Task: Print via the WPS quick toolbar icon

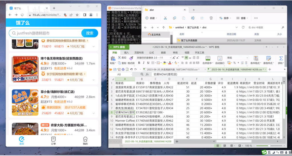Action: [123, 69]
